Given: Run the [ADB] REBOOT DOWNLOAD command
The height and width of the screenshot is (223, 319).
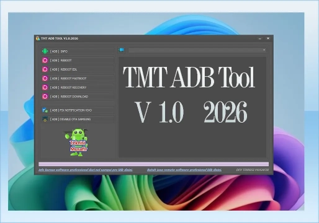Looking at the screenshot, I should [x=78, y=97].
